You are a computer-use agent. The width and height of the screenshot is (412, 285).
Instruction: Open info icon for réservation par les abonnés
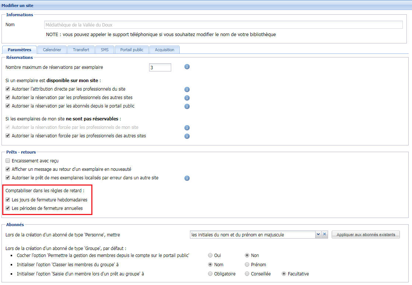click(x=187, y=106)
